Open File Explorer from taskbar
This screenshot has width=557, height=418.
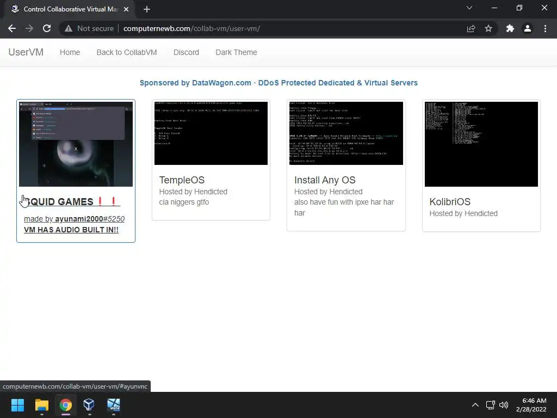pyautogui.click(x=41, y=405)
